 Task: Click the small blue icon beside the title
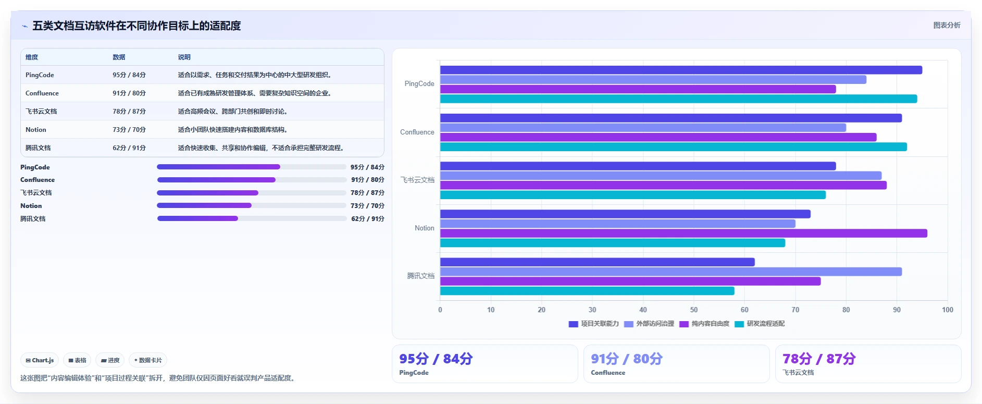[24, 26]
